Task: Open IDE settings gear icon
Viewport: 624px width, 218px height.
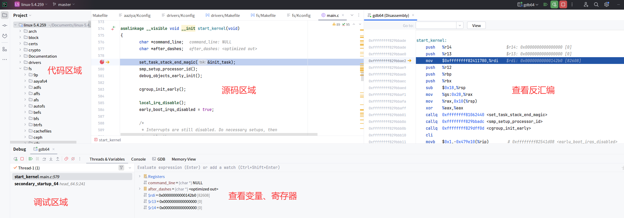Action: [x=607, y=4]
